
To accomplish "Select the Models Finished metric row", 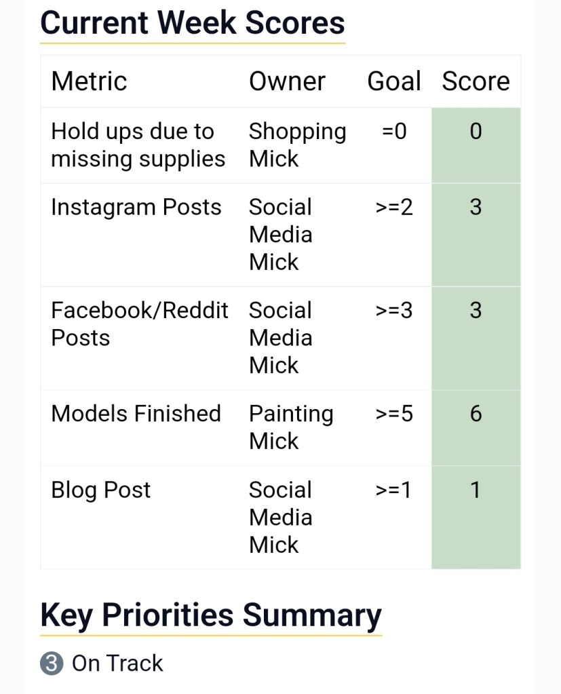I will pos(136,414).
